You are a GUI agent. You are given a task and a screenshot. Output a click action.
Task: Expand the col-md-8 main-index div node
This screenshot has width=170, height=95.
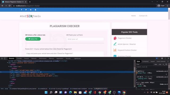[10, 70]
